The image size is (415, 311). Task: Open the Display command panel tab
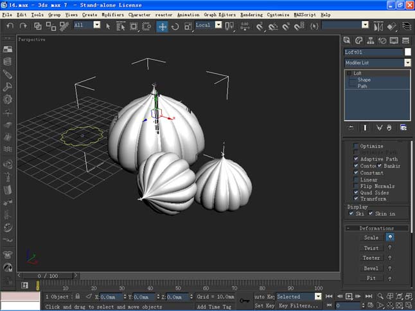[x=393, y=40]
